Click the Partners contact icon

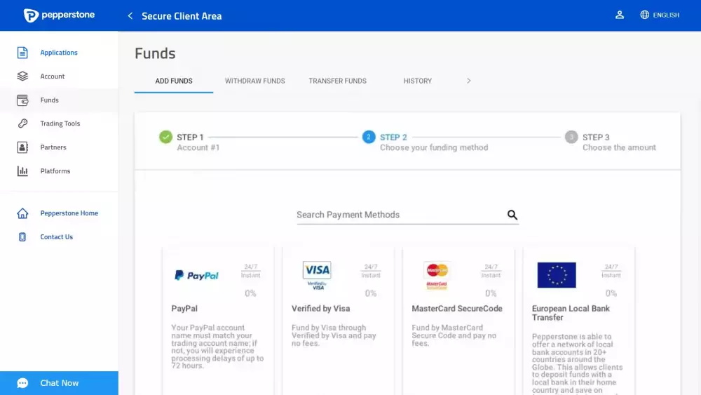pyautogui.click(x=22, y=147)
